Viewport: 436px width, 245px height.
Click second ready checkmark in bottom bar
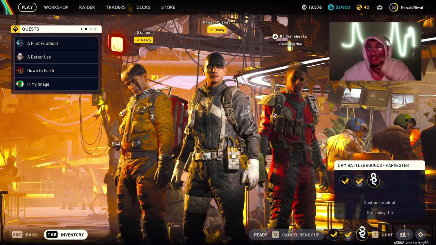[348, 234]
